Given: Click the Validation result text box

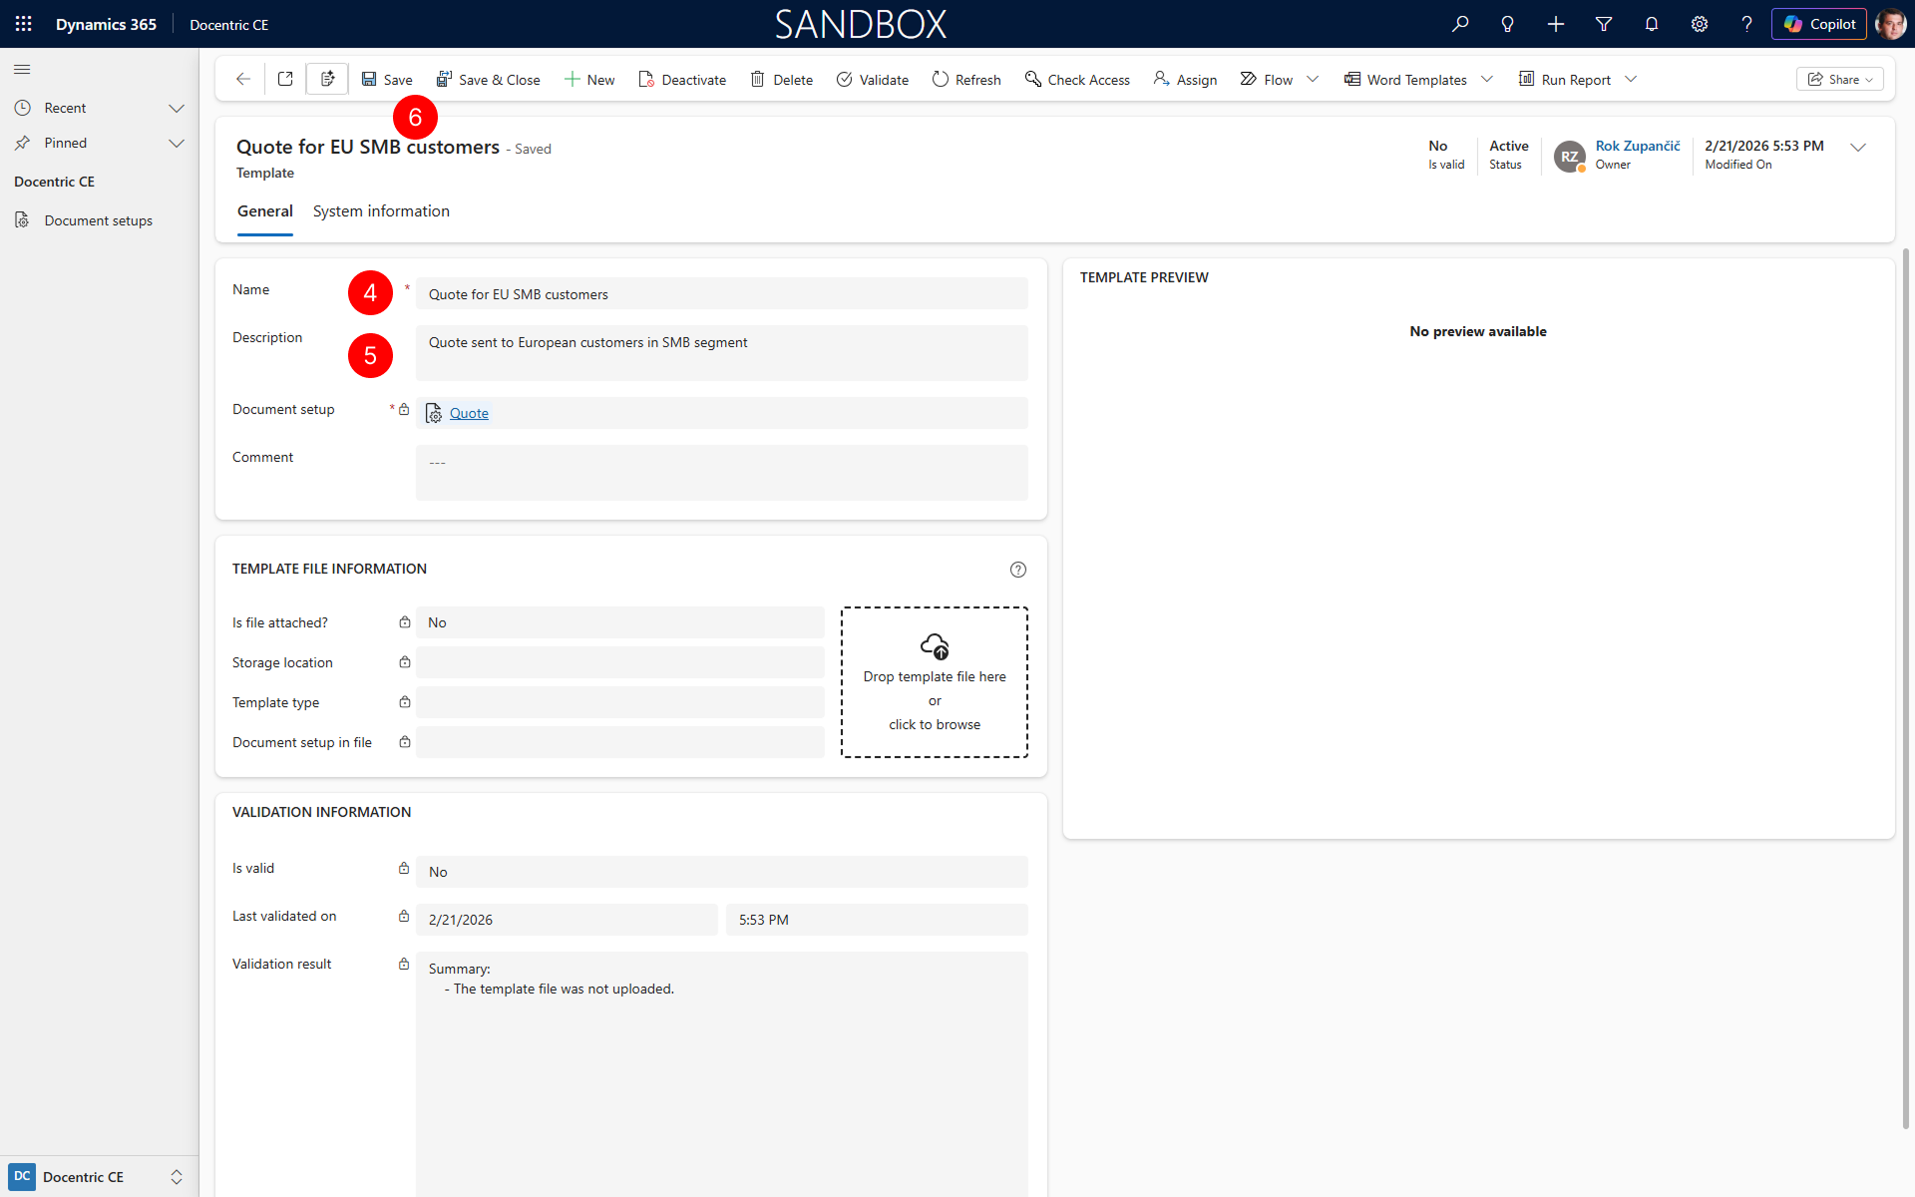Looking at the screenshot, I should pos(721,1075).
